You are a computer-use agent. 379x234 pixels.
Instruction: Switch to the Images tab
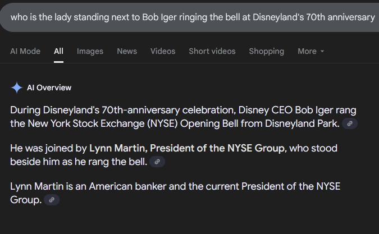click(x=90, y=51)
